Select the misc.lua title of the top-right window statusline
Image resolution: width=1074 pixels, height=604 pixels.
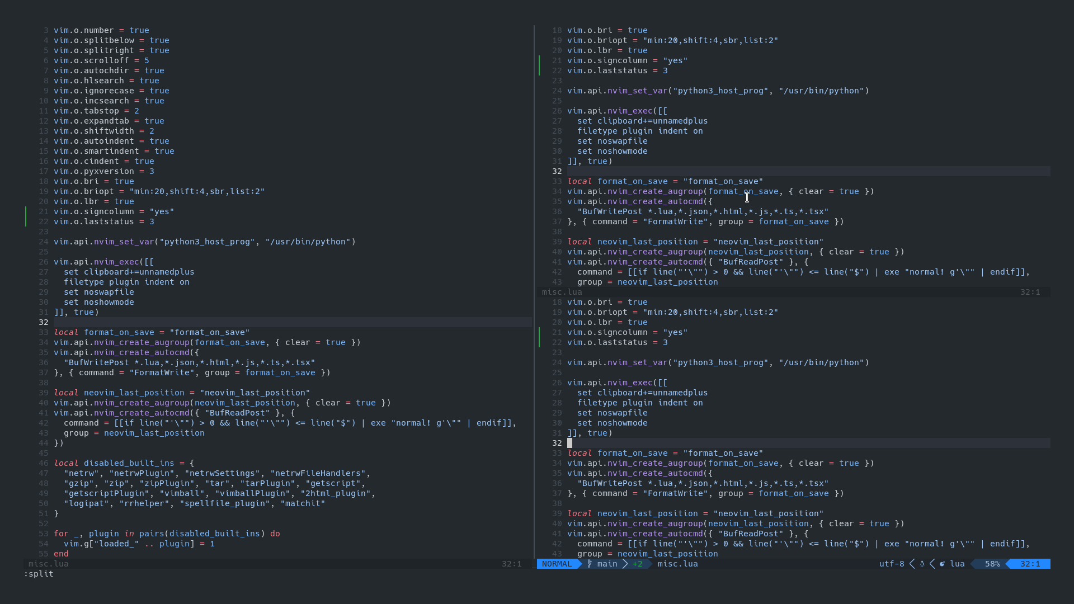[x=561, y=292]
